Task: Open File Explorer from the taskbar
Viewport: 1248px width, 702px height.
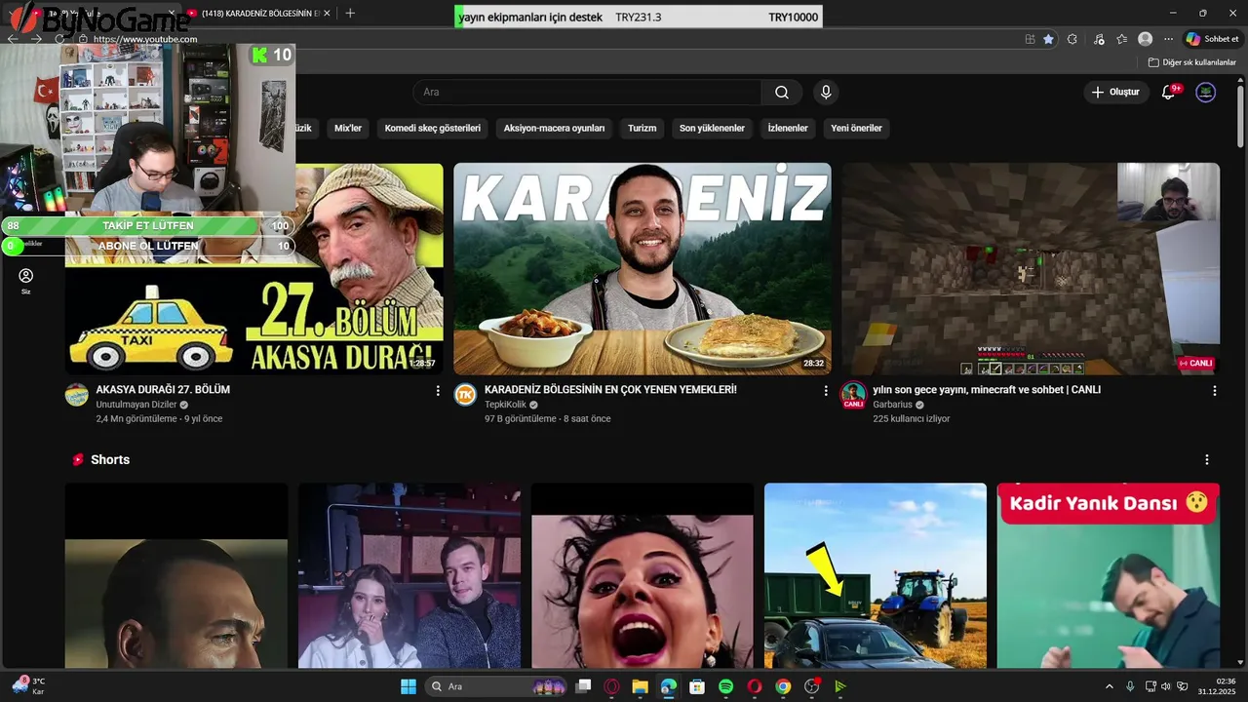Action: pyautogui.click(x=640, y=686)
